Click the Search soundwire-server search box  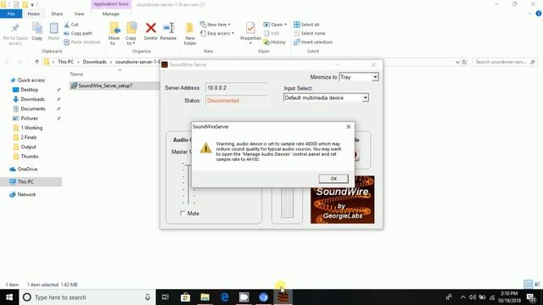(x=505, y=62)
